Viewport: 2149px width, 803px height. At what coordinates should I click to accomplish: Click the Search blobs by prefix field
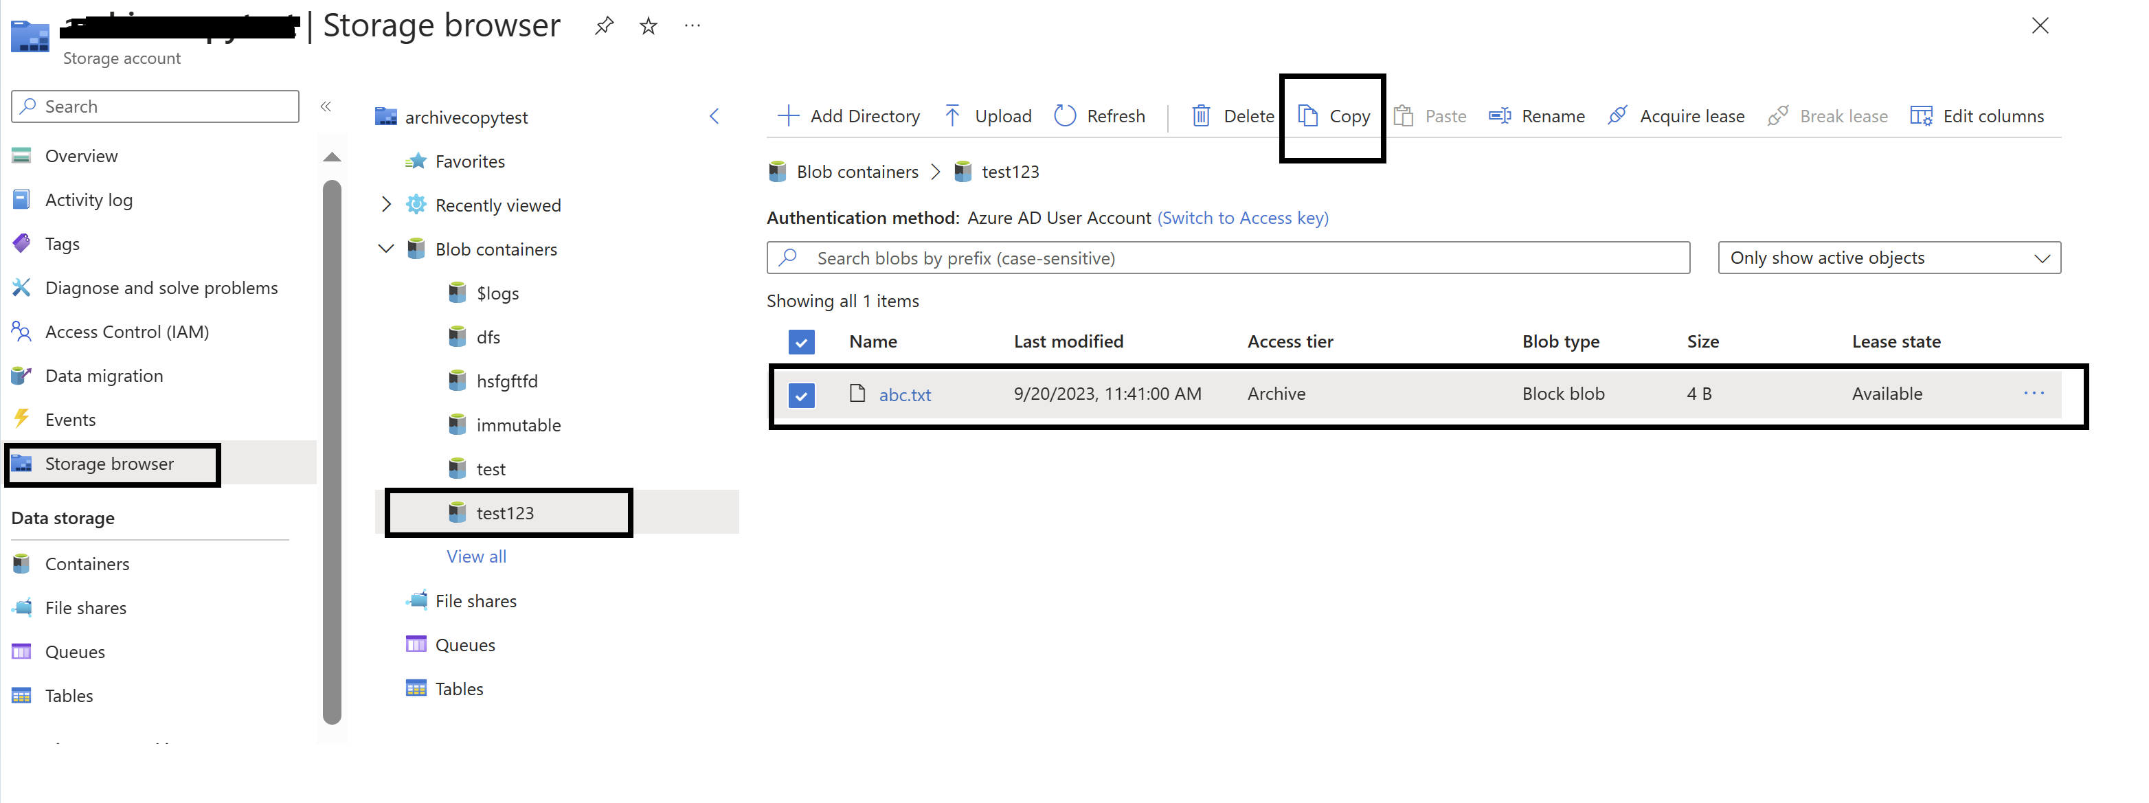pyautogui.click(x=1228, y=258)
